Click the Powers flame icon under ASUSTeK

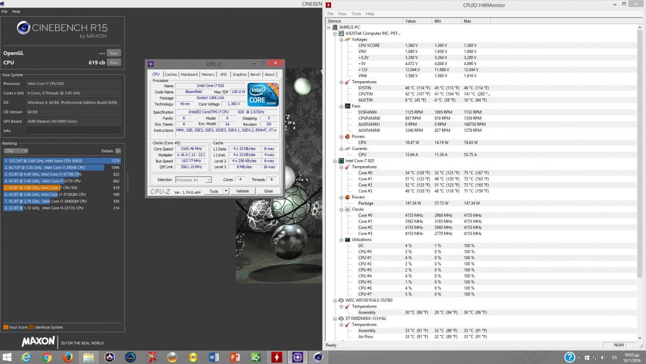tap(348, 136)
